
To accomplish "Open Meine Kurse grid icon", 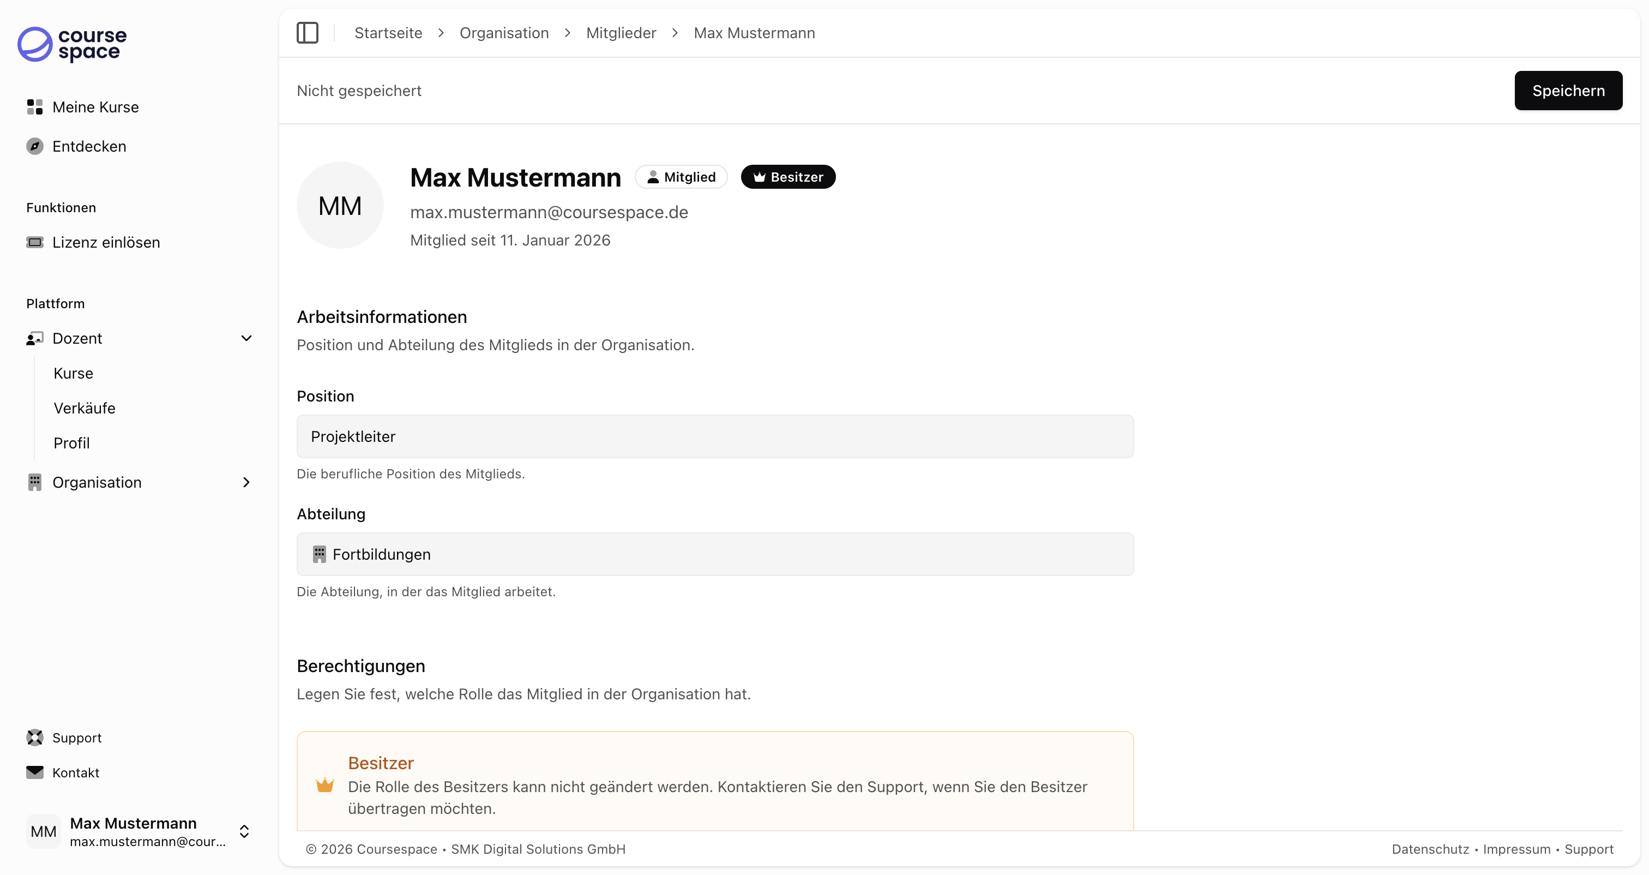I will (34, 107).
